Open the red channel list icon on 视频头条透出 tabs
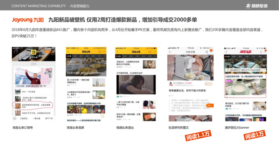Image resolution: width=279 pixels, height=157 pixels. tap(155, 56)
